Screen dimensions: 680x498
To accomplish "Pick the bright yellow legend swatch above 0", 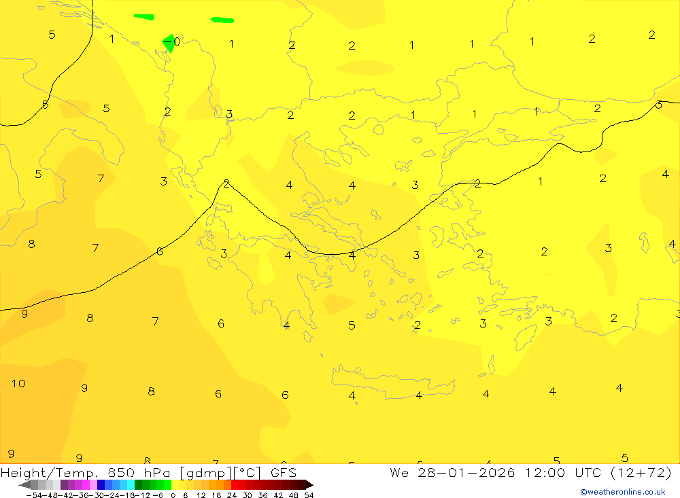I will pos(175,484).
